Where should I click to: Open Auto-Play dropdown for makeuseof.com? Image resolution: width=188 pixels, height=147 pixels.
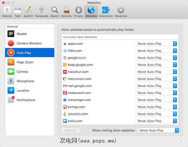pyautogui.click(x=156, y=93)
